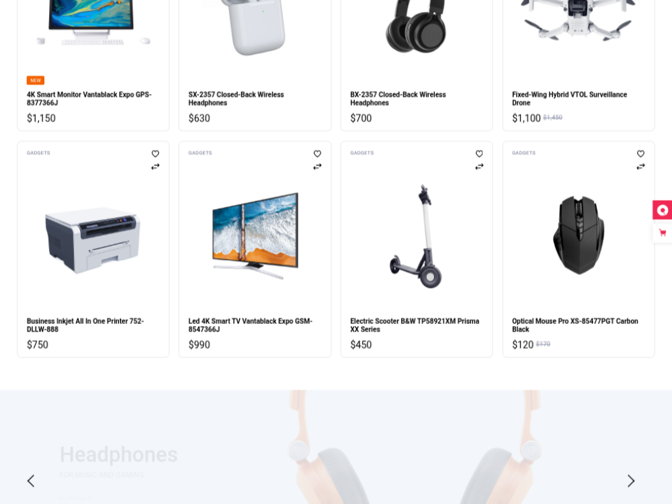
Task: Add the Led 4K Smart TV to wishlist
Action: coord(317,153)
